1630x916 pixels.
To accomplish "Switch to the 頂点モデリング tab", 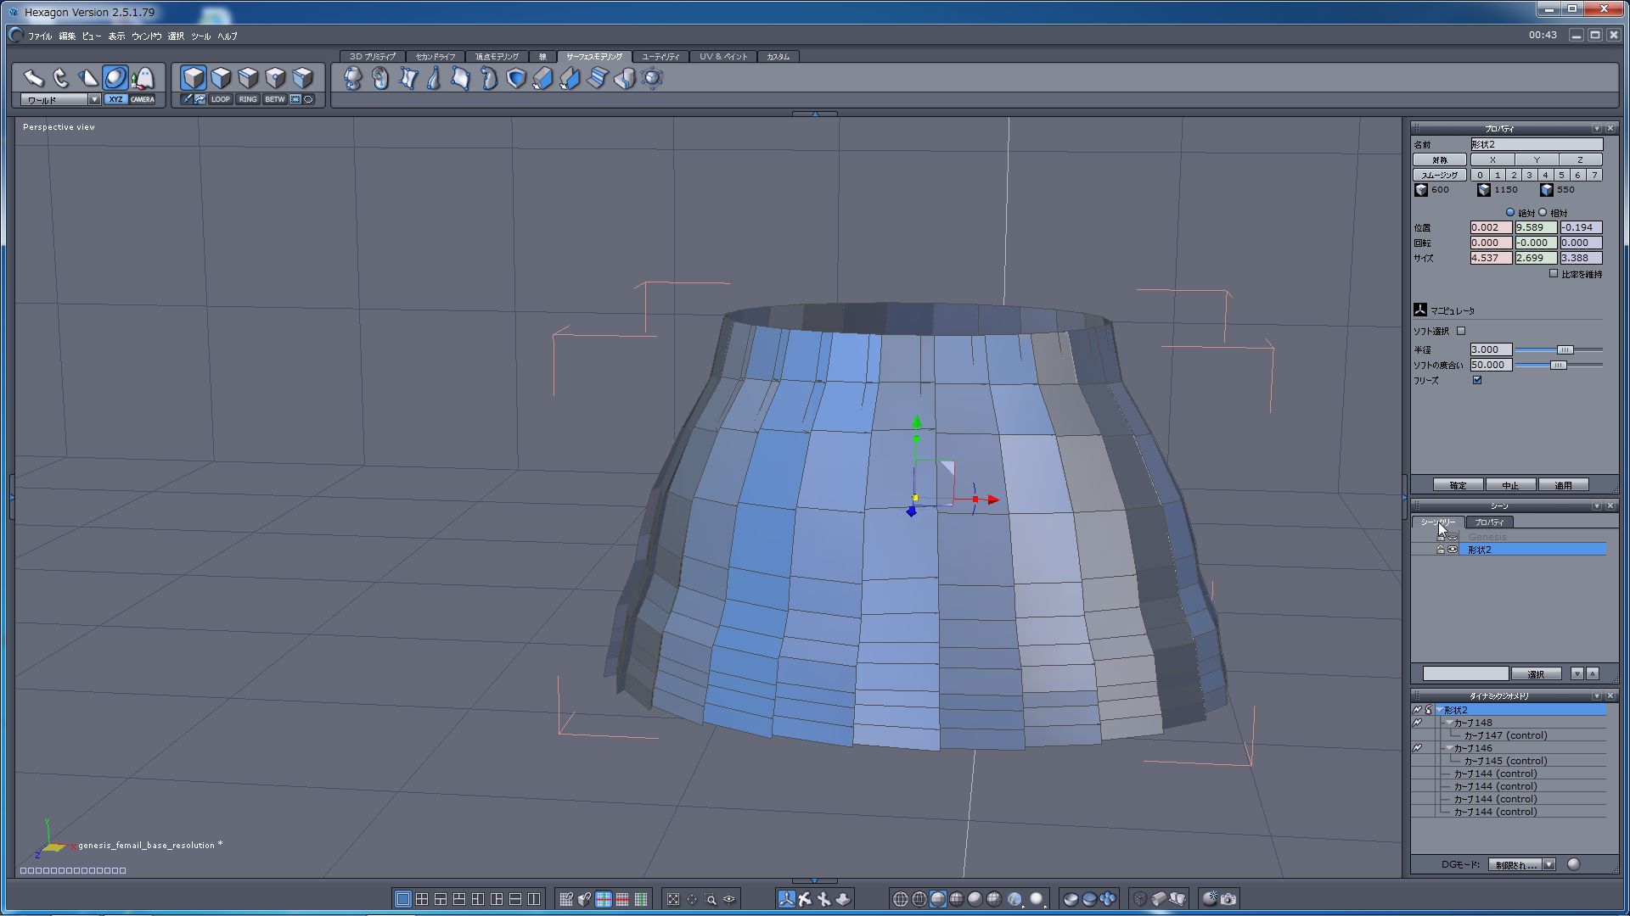I will 497,57.
